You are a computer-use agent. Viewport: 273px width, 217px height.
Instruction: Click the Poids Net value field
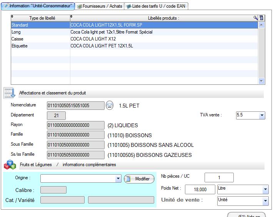(200, 189)
